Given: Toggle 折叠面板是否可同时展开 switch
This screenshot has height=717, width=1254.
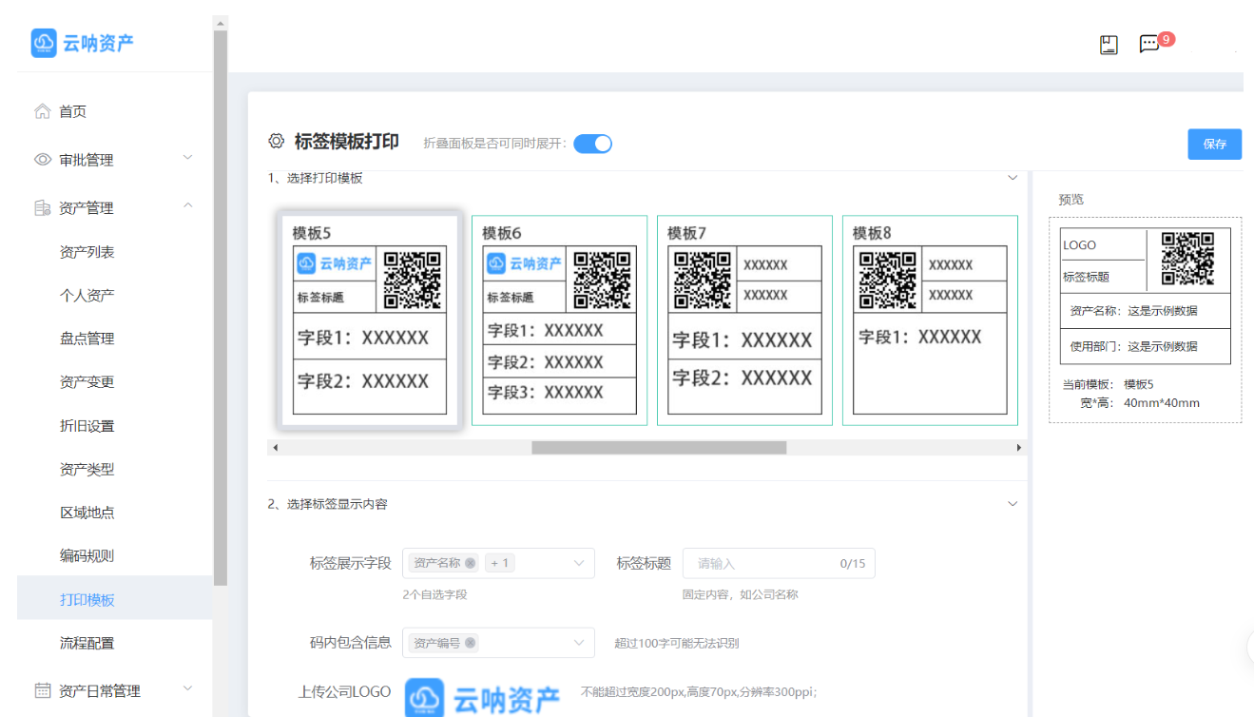Looking at the screenshot, I should [592, 143].
